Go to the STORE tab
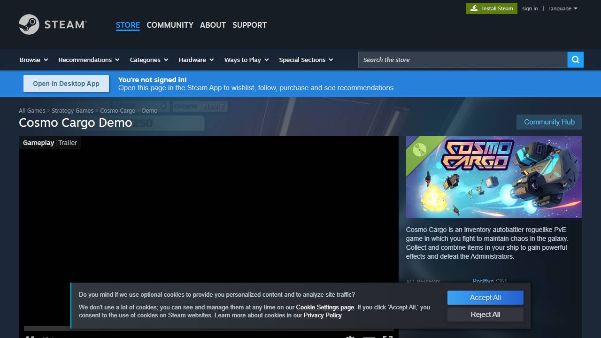This screenshot has width=601, height=338. pos(128,25)
